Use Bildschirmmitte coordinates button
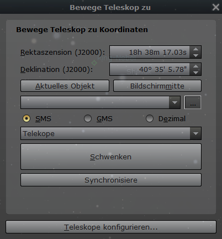 [x=157, y=86]
